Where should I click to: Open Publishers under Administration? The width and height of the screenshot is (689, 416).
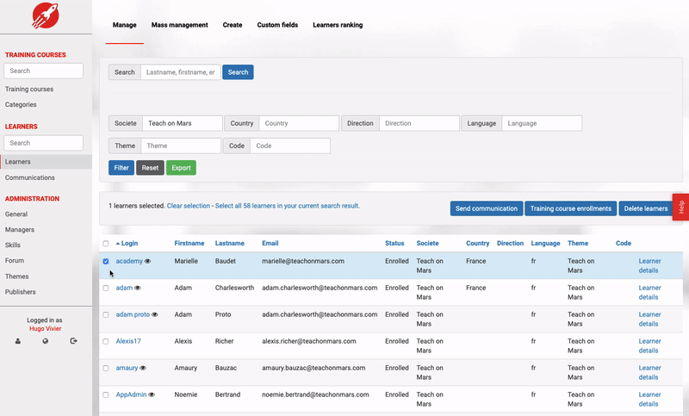pyautogui.click(x=20, y=292)
